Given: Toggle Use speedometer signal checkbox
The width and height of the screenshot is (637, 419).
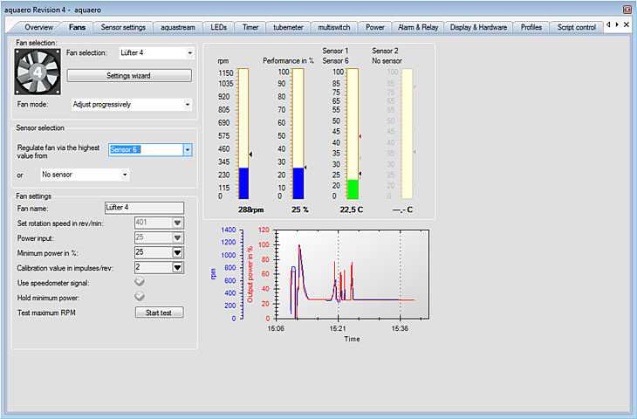Looking at the screenshot, I should pyautogui.click(x=140, y=282).
